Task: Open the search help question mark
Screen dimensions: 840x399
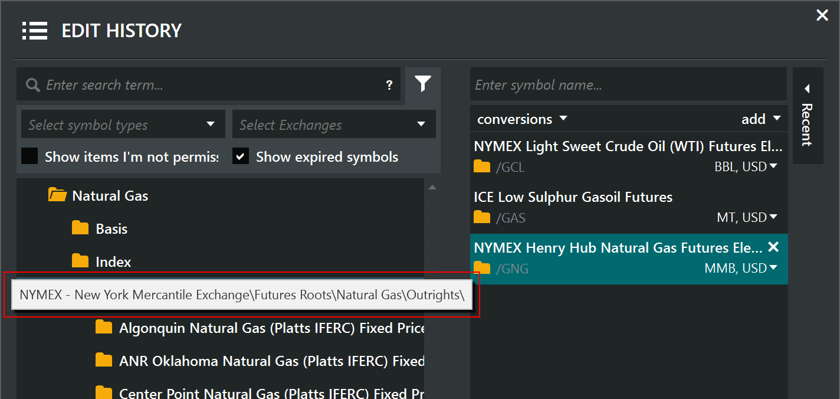Action: click(389, 85)
